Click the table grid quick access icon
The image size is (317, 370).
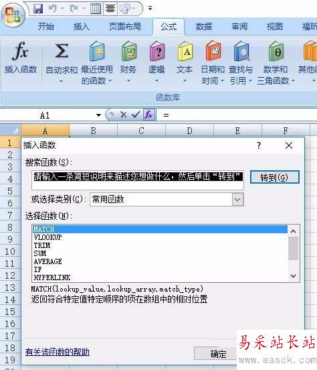pyautogui.click(x=96, y=9)
